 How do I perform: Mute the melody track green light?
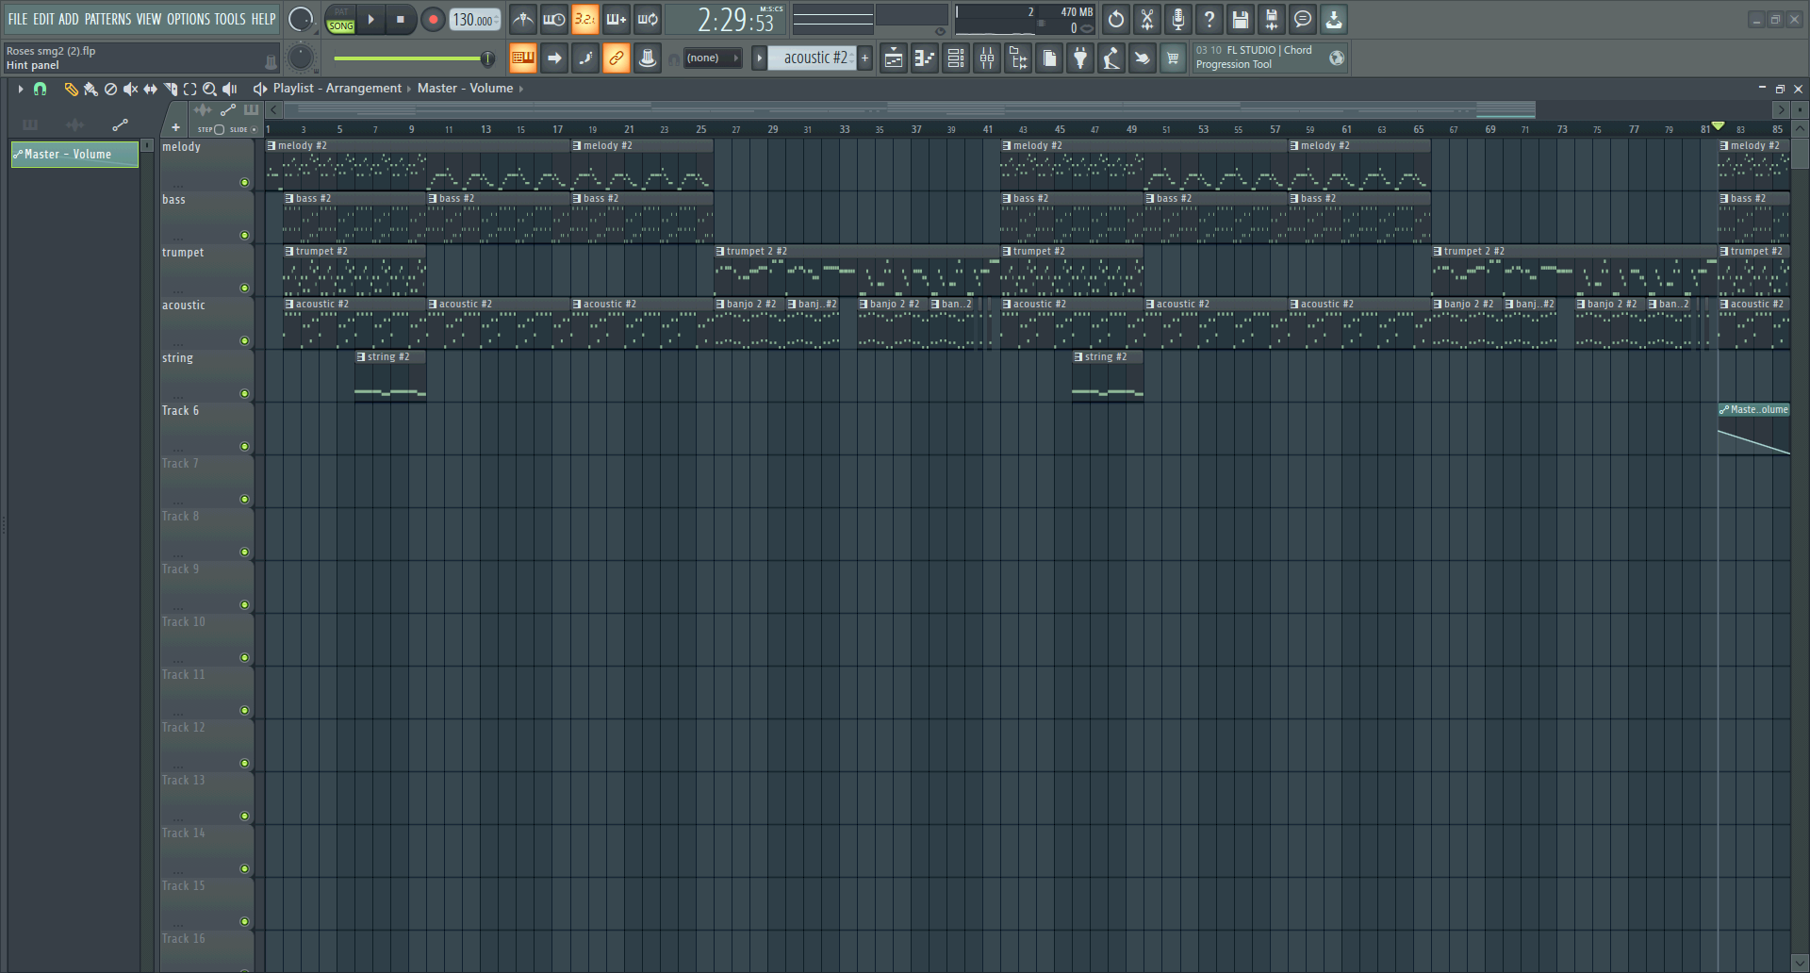[244, 183]
